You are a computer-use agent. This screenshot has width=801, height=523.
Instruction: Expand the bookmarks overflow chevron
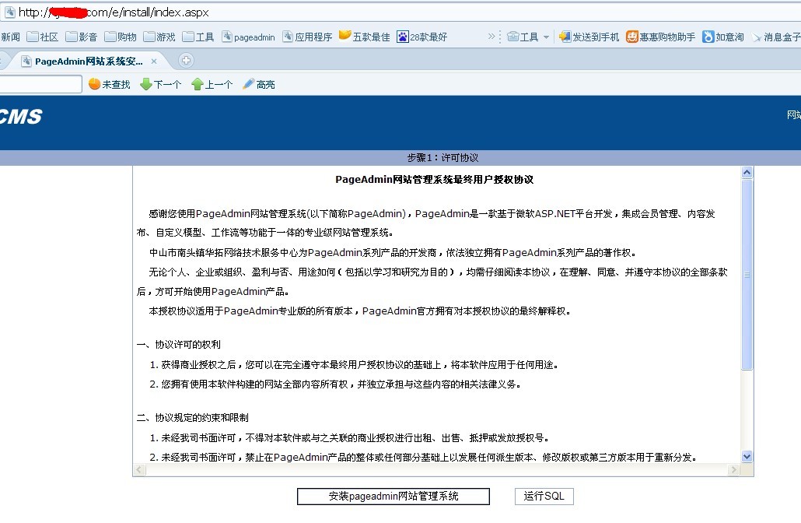(491, 37)
